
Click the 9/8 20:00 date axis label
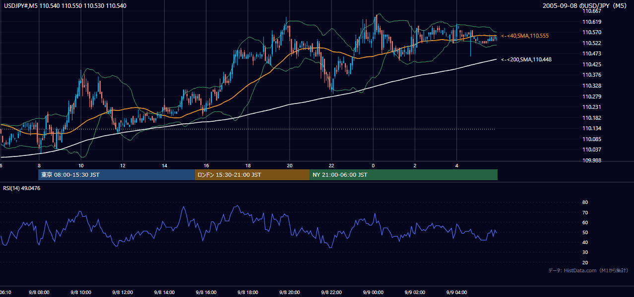point(289,293)
